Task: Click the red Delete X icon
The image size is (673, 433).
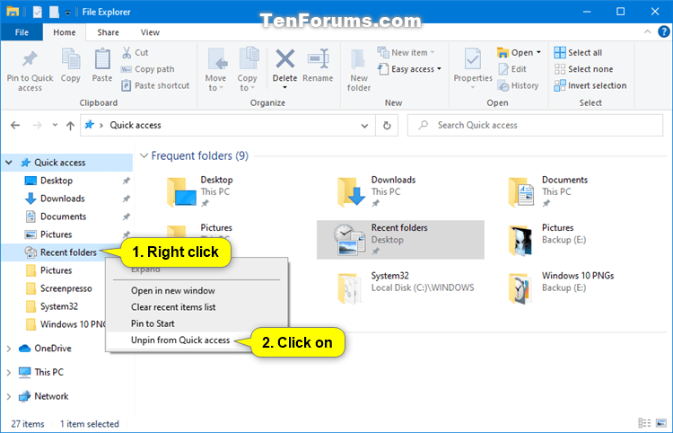Action: pyautogui.click(x=285, y=59)
